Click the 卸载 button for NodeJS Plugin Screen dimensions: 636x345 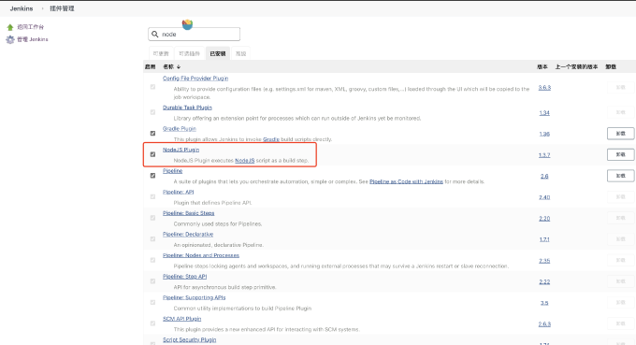621,154
